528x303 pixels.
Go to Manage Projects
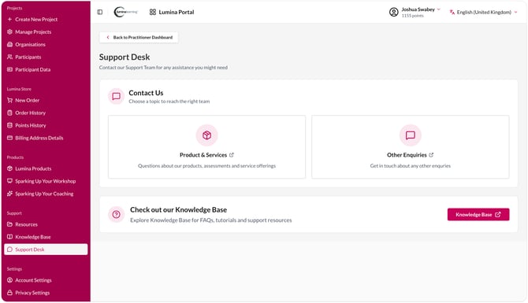coord(46,31)
